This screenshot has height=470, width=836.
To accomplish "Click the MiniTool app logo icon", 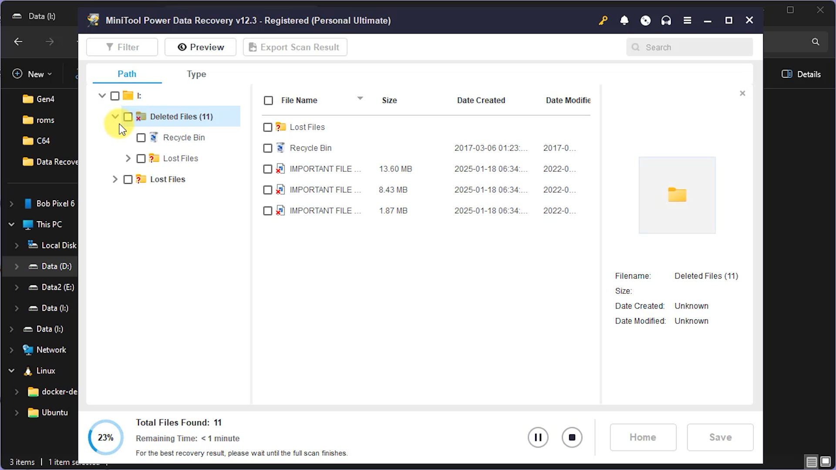I will [93, 20].
